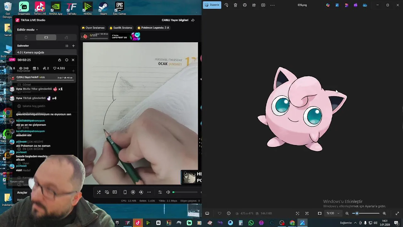Click the insert clip marker icon
403x227 pixels.
coord(115,192)
